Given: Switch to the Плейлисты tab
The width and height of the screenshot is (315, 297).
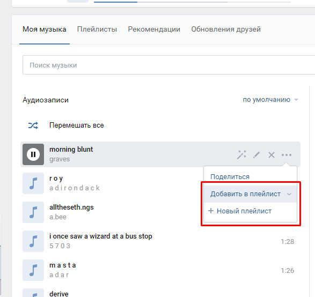Looking at the screenshot, I should click(97, 29).
